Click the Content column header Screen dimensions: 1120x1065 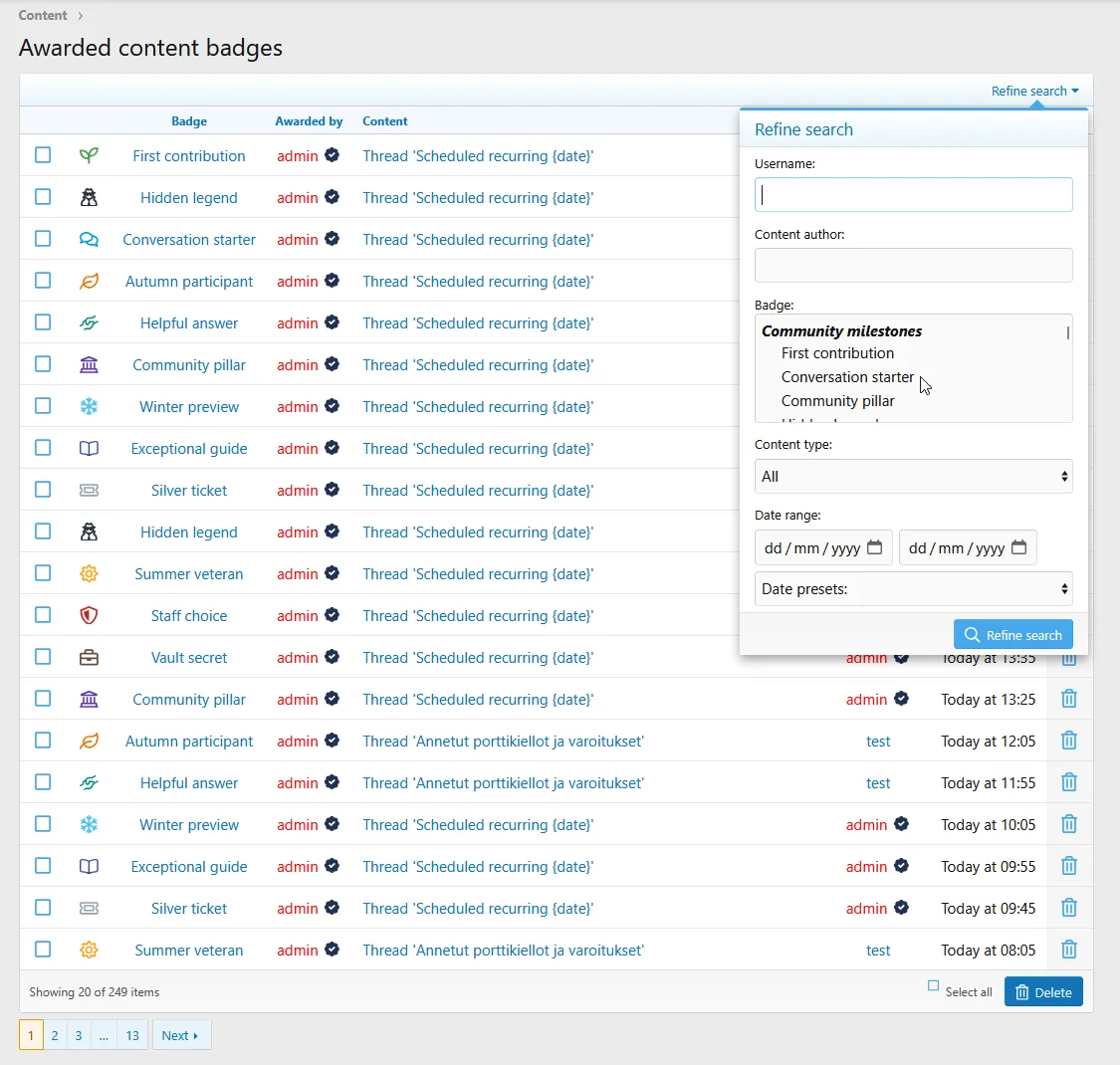click(385, 121)
